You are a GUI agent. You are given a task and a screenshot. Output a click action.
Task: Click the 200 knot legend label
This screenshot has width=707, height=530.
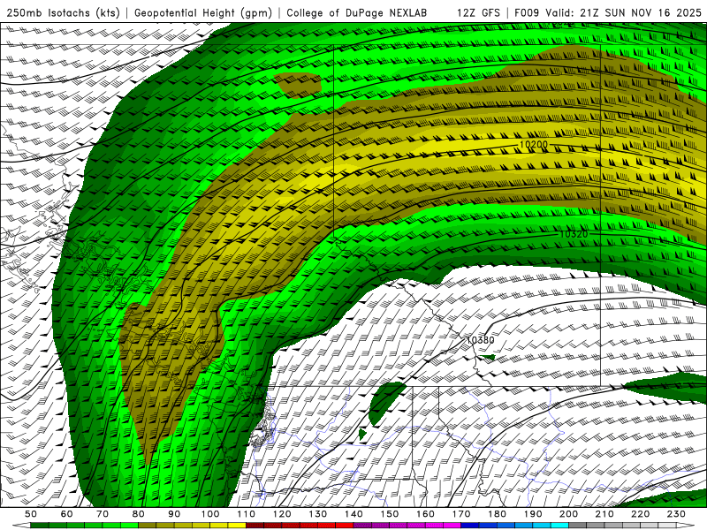[x=568, y=514]
